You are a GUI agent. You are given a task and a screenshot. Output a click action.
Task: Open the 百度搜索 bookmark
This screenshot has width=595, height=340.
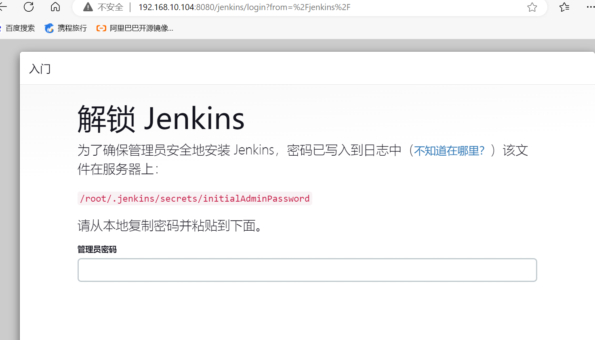[18, 28]
